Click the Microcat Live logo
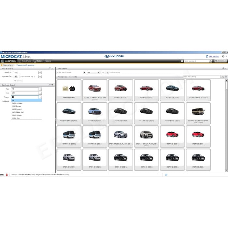This screenshot has height=228, width=228. (16, 57)
